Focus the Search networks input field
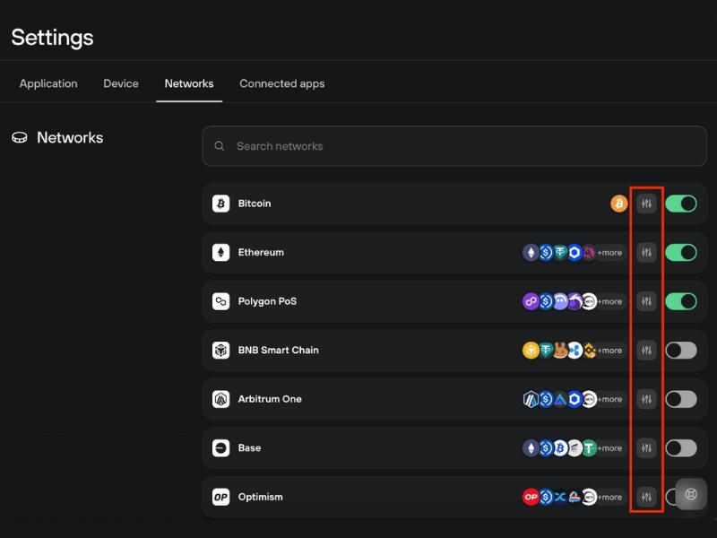This screenshot has height=538, width=717. (x=454, y=146)
